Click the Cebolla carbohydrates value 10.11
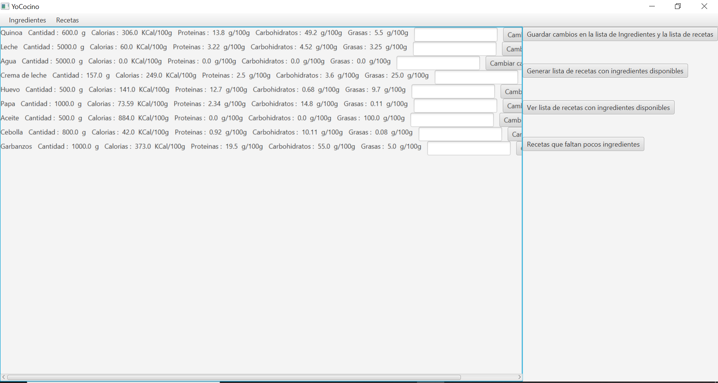This screenshot has height=383, width=718. [x=310, y=132]
